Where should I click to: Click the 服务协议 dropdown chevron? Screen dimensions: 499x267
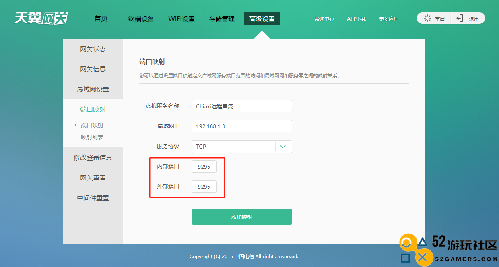pyautogui.click(x=283, y=147)
